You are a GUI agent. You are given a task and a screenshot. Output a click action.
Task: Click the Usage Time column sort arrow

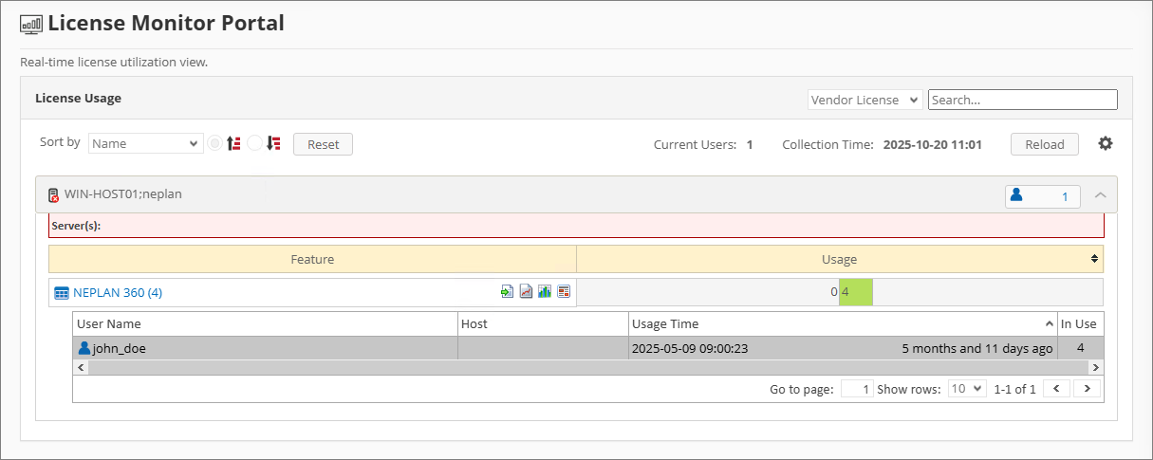[x=1050, y=324]
